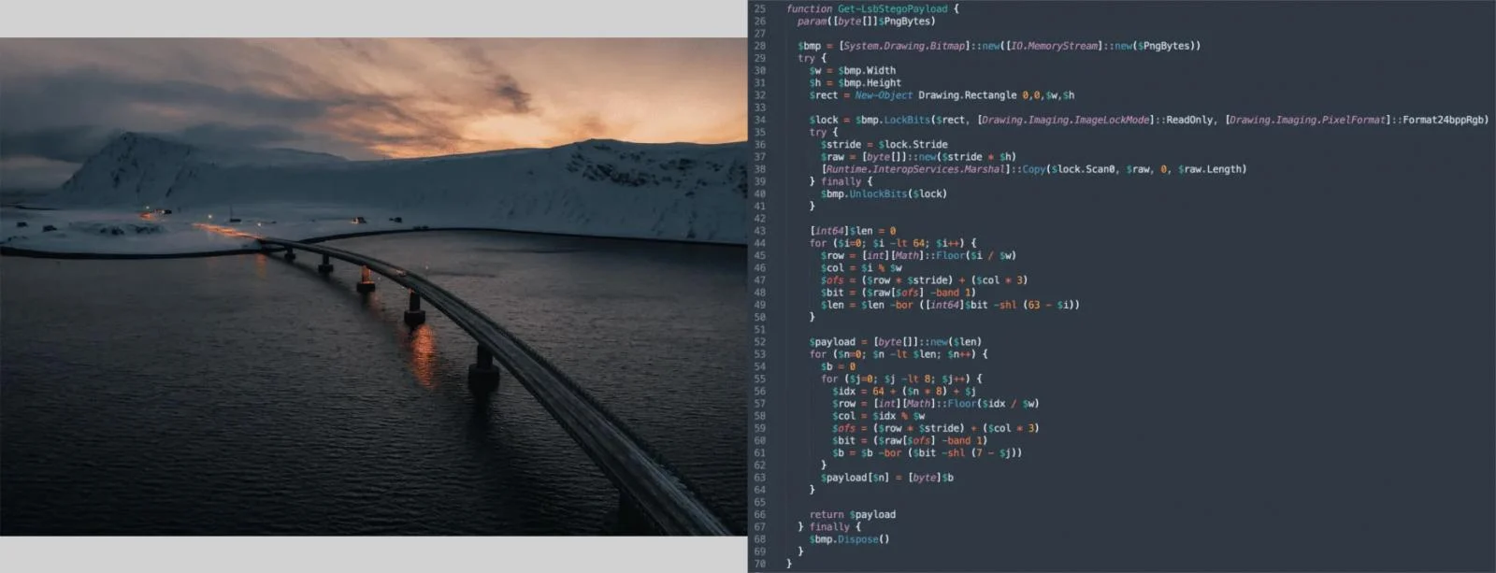The width and height of the screenshot is (1496, 573).
Task: Click the bridge landscape photo
Action: 374,286
